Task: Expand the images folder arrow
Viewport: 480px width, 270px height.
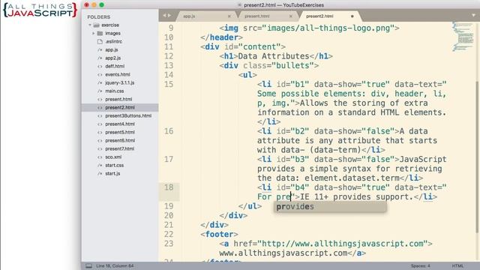Action: [94, 33]
